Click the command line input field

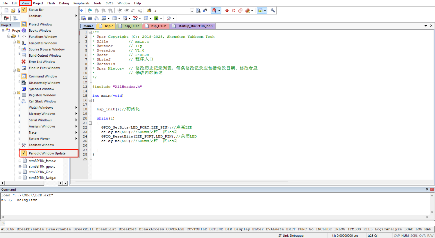click(x=219, y=223)
